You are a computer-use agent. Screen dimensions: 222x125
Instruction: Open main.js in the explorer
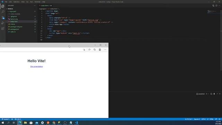[x=21, y=24]
